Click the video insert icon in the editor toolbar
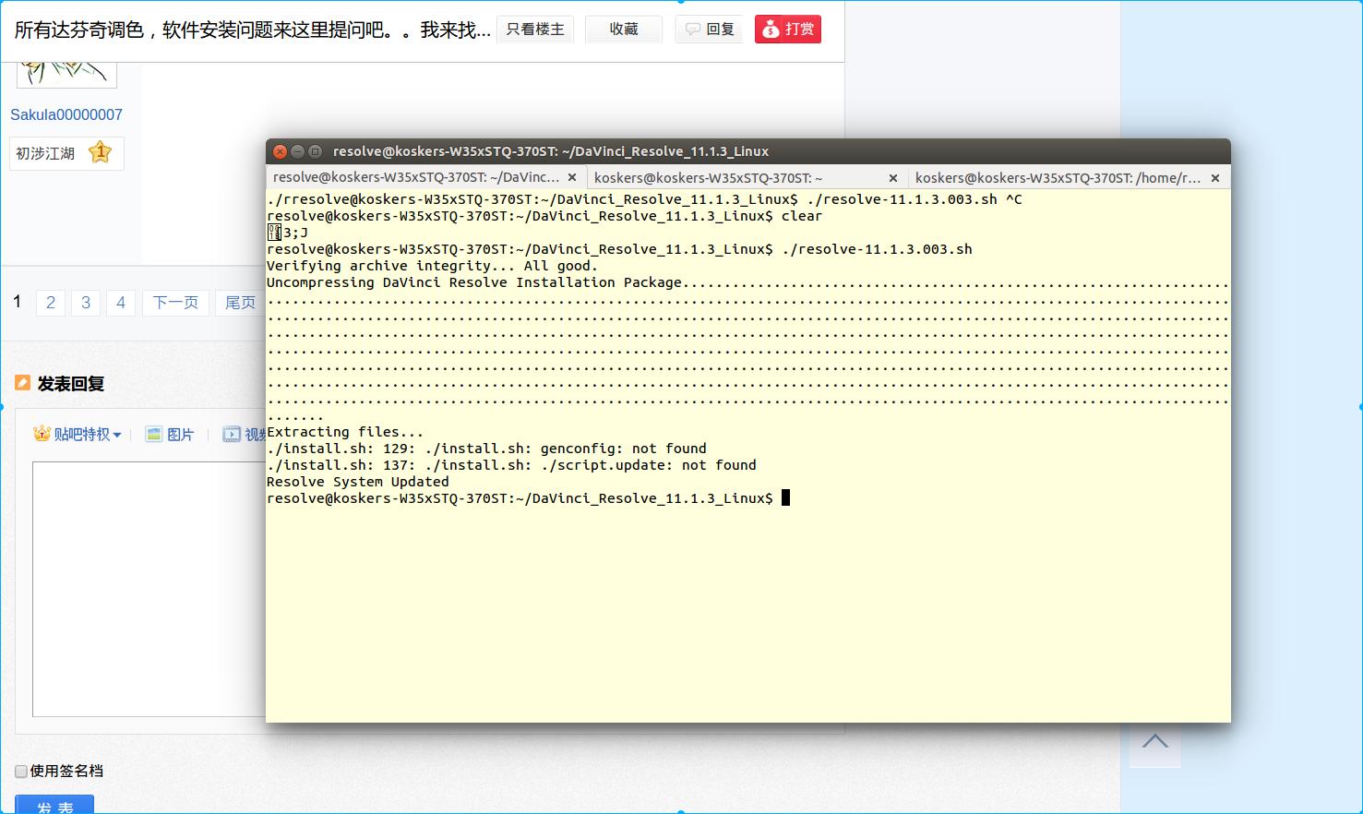 (231, 434)
